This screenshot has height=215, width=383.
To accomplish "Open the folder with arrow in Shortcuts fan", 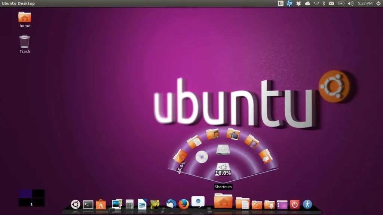I will (x=266, y=156).
